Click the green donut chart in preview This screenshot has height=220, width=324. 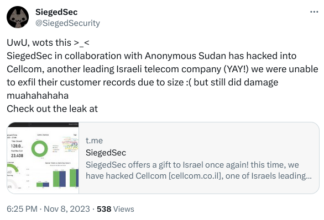[39, 148]
